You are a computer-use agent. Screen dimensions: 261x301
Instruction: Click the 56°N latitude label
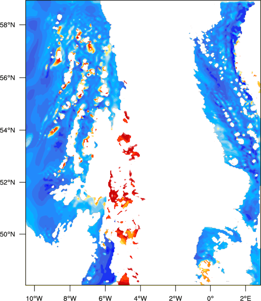(7, 78)
